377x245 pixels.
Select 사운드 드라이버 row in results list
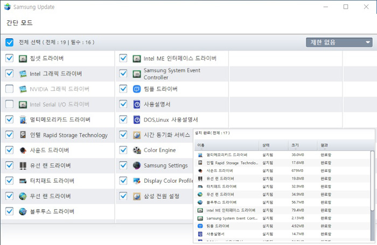coord(283,171)
